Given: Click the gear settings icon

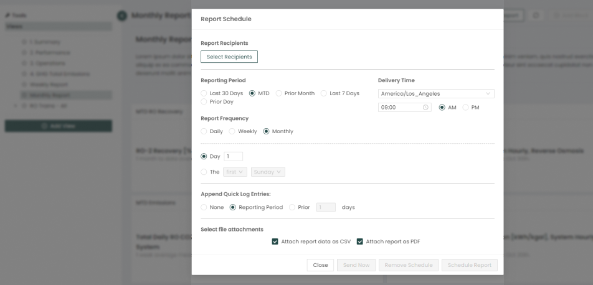Looking at the screenshot, I should click(x=536, y=15).
